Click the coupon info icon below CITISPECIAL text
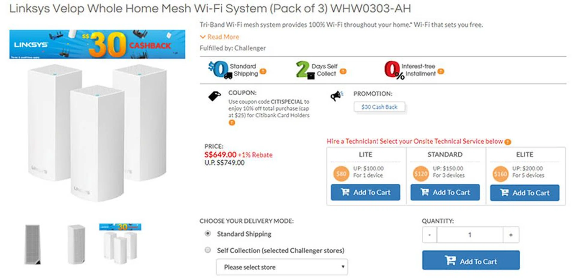Viewport: 576px width, 278px height. tap(232, 123)
